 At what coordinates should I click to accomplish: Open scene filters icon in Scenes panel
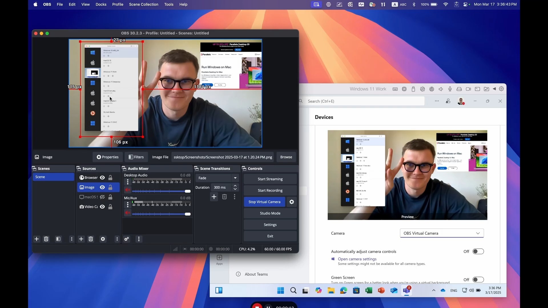[x=58, y=239]
